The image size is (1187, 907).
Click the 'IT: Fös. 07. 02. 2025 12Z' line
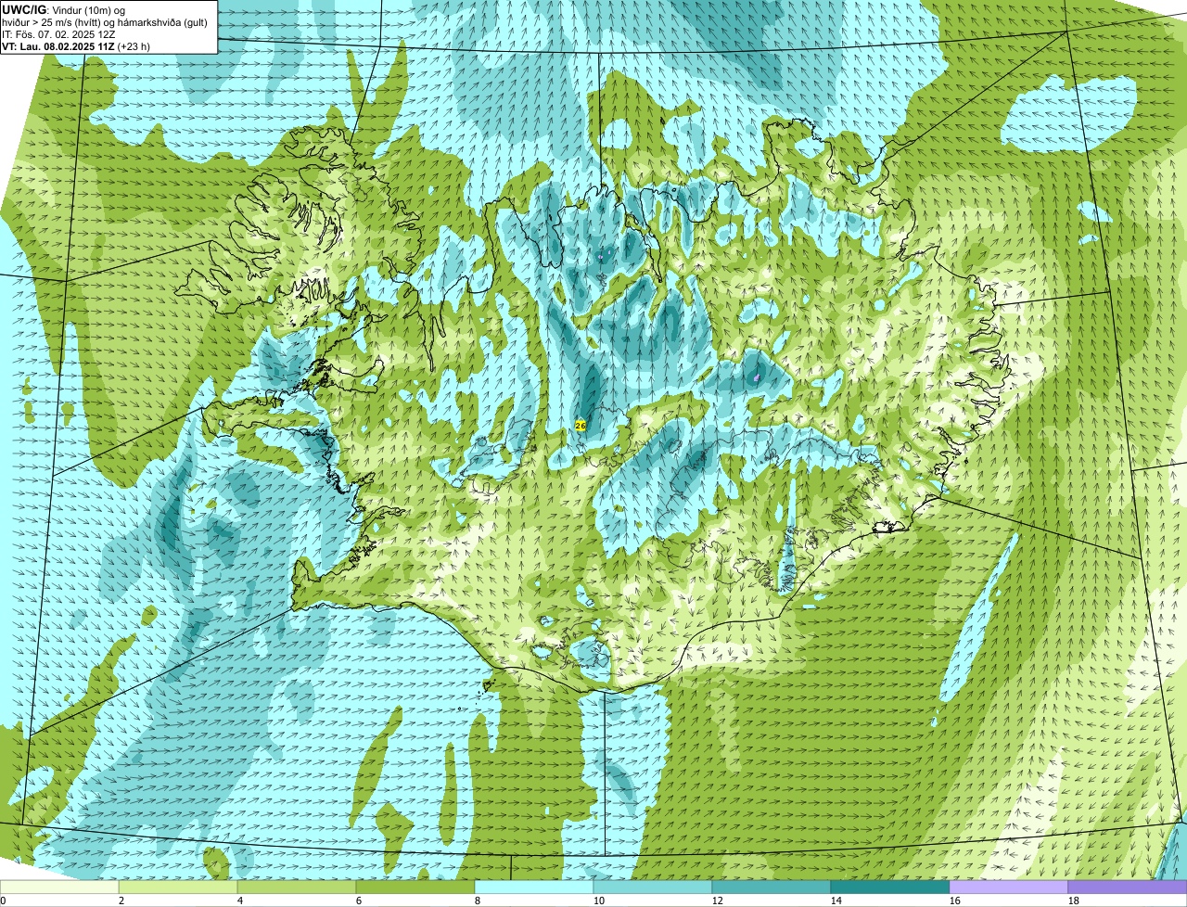click(58, 33)
